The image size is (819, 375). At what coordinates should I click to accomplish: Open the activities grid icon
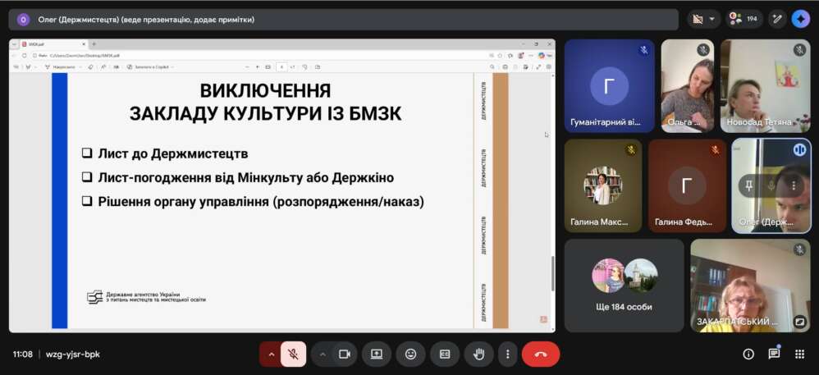point(799,354)
